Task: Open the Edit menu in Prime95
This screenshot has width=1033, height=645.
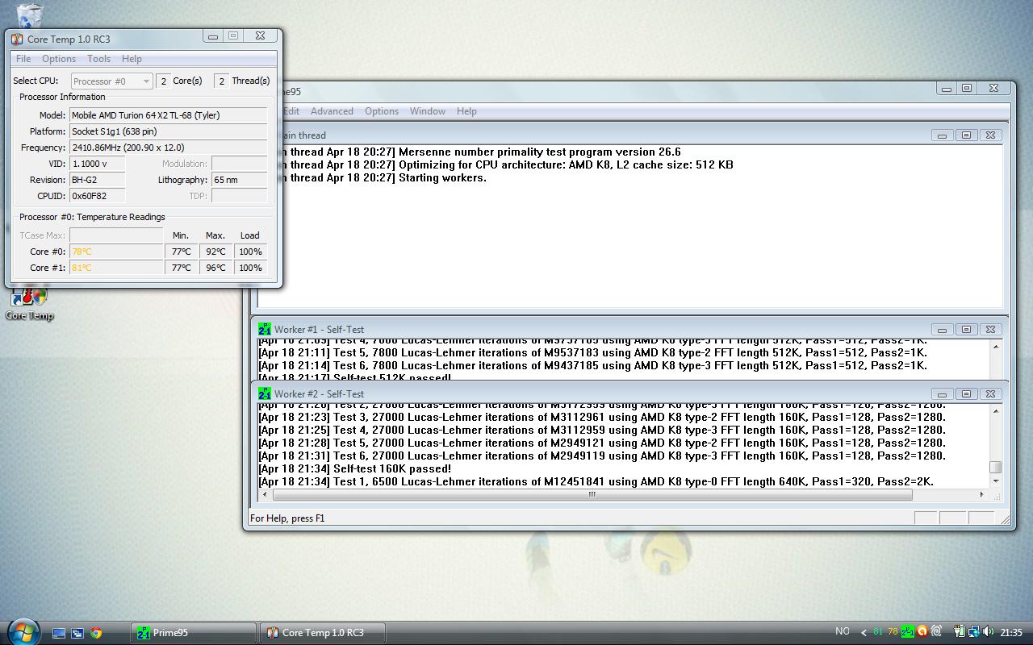Action: (291, 111)
